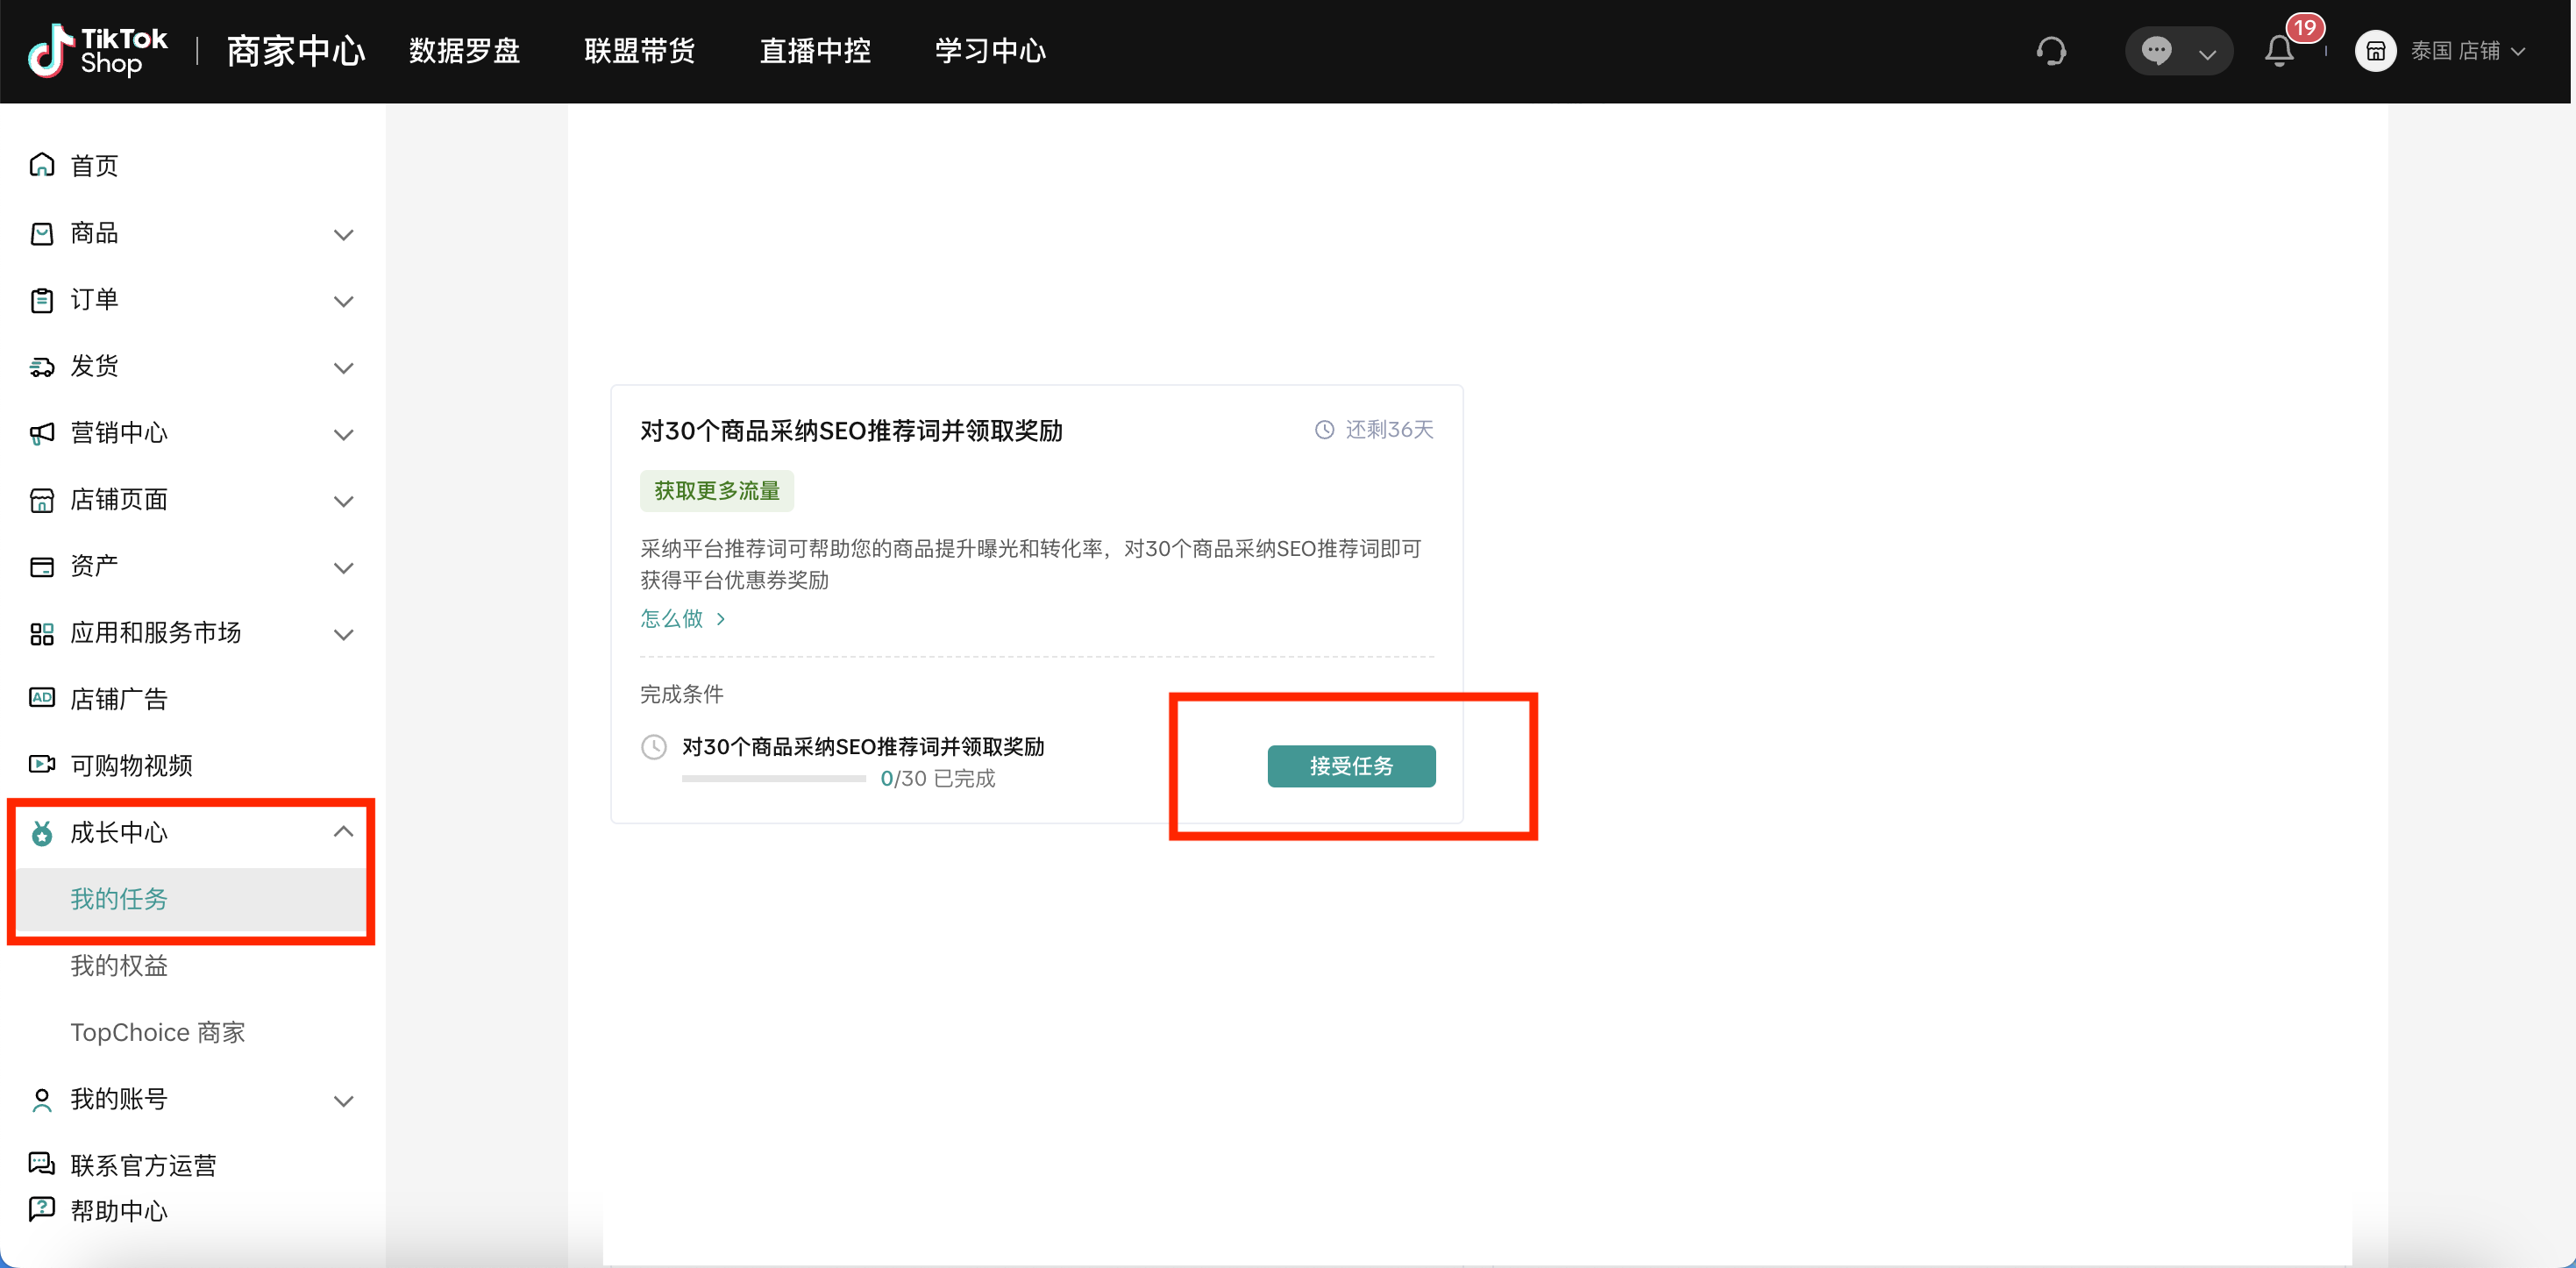Click the 帮助中心 help icon

coord(42,1209)
